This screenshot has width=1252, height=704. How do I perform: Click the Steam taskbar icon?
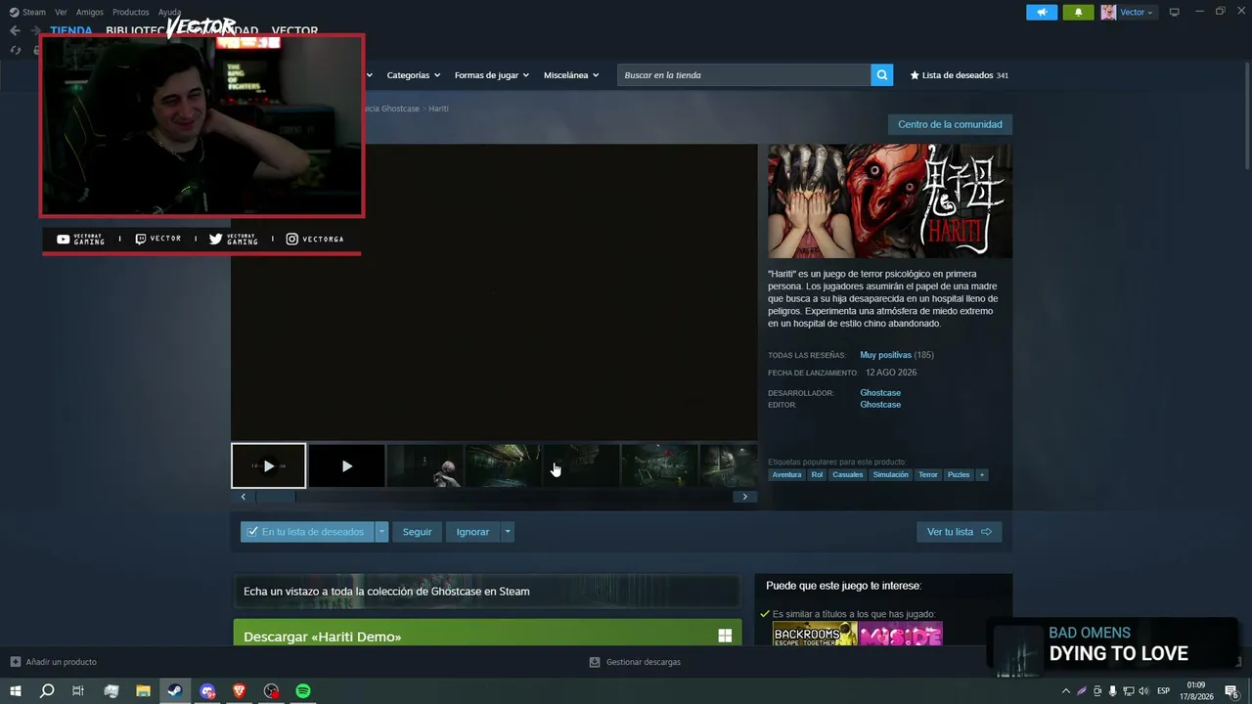click(175, 690)
